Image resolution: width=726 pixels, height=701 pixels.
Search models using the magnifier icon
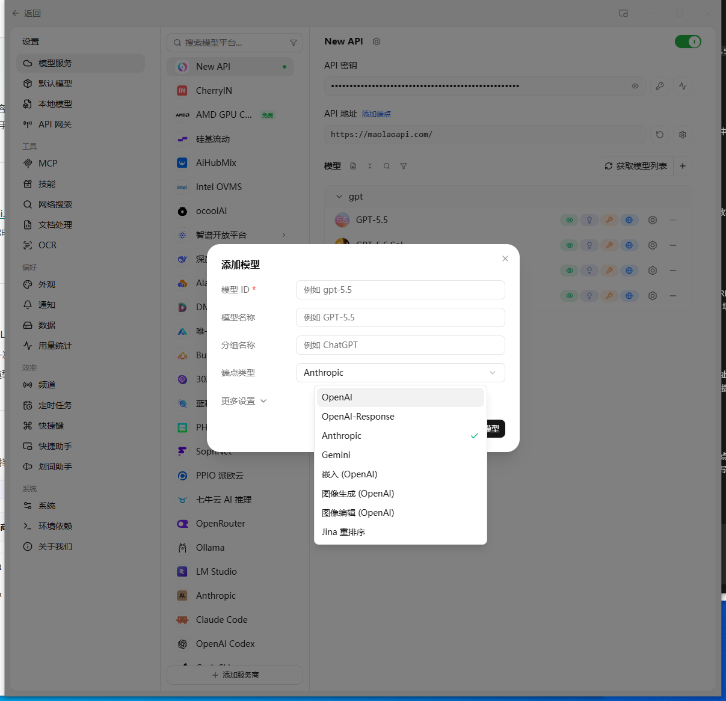(x=387, y=166)
